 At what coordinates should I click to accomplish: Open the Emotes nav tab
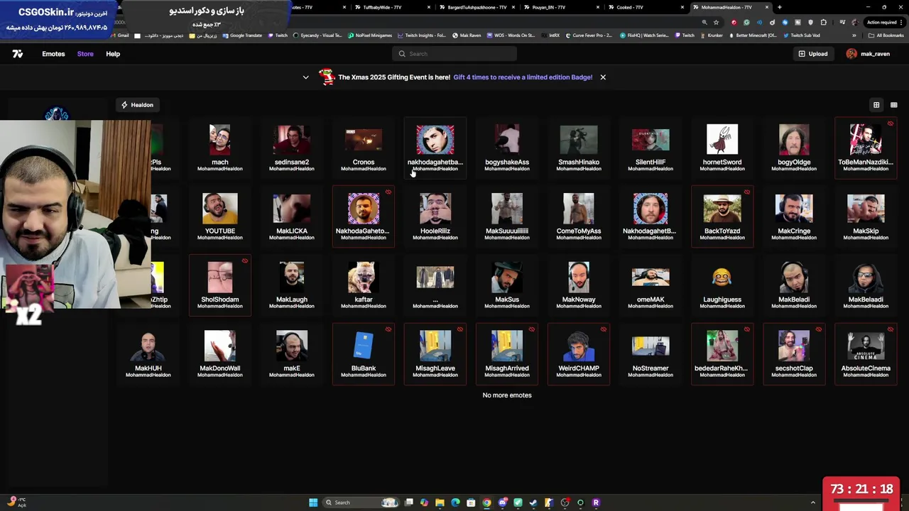point(53,54)
